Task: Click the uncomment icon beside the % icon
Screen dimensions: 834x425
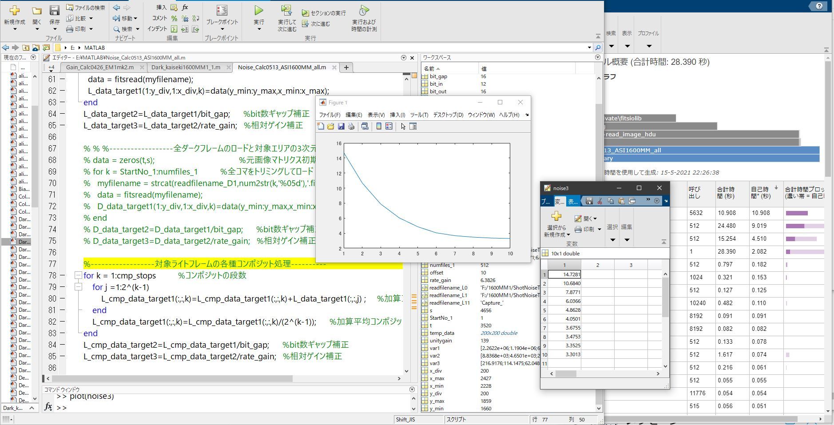Action: click(x=185, y=18)
